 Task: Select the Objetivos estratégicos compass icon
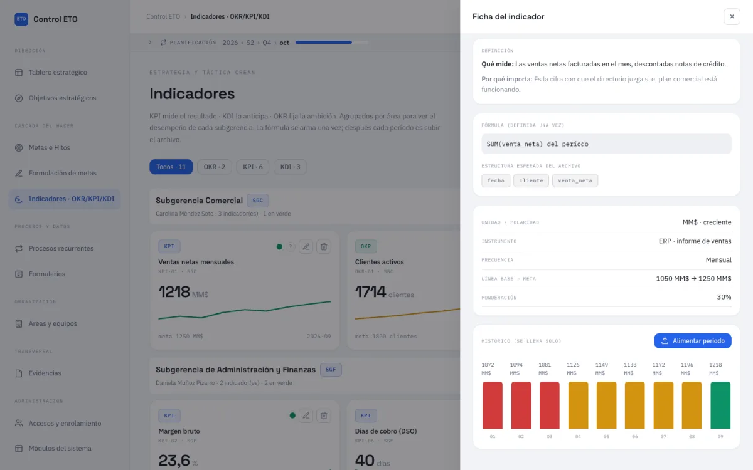point(19,98)
